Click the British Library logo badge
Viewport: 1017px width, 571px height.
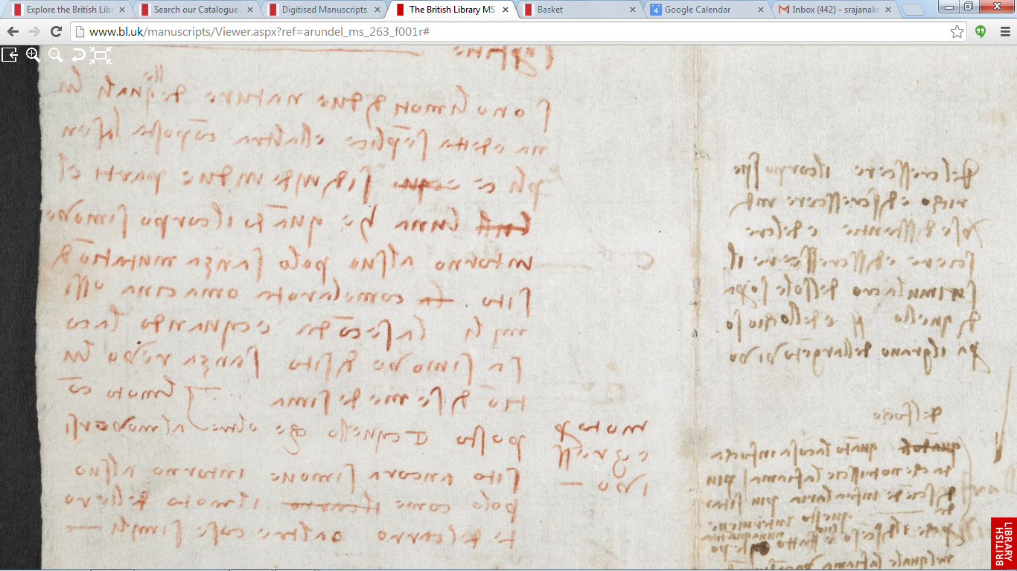pyautogui.click(x=1004, y=543)
